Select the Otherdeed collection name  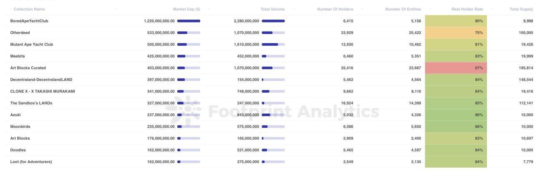[x=20, y=32]
